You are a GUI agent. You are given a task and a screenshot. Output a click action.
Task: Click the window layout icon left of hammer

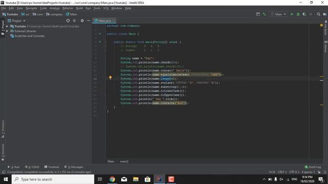[x=258, y=14]
